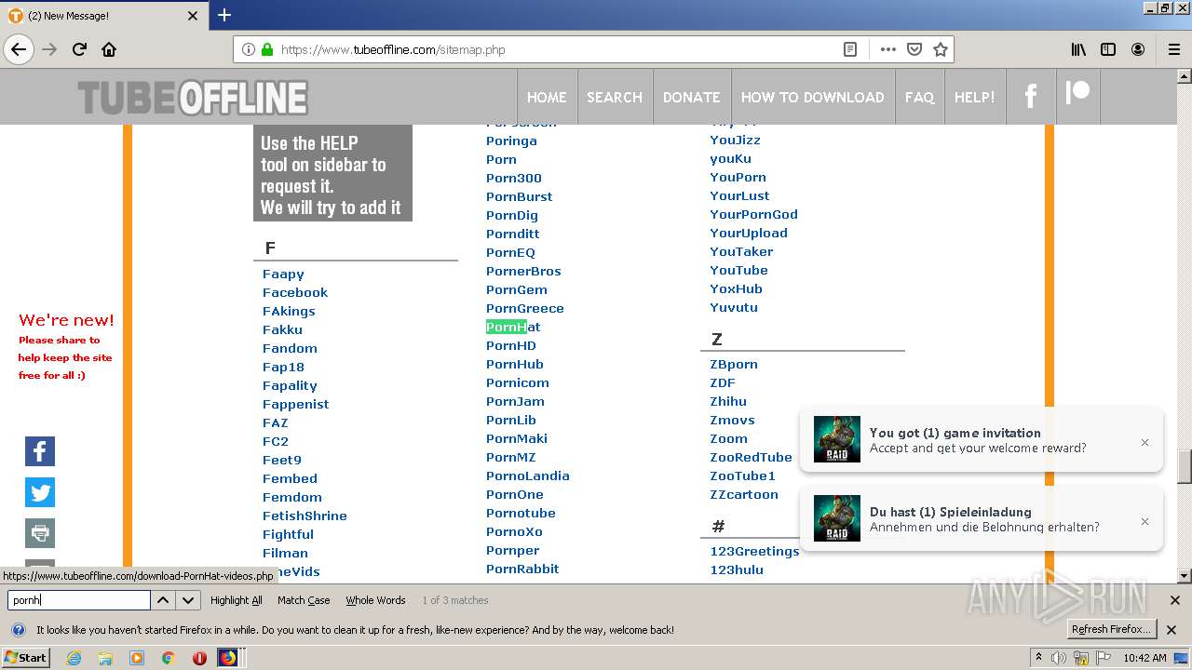Viewport: 1192px width, 670px height.
Task: Open FAQ in site navigation
Action: pyautogui.click(x=919, y=97)
